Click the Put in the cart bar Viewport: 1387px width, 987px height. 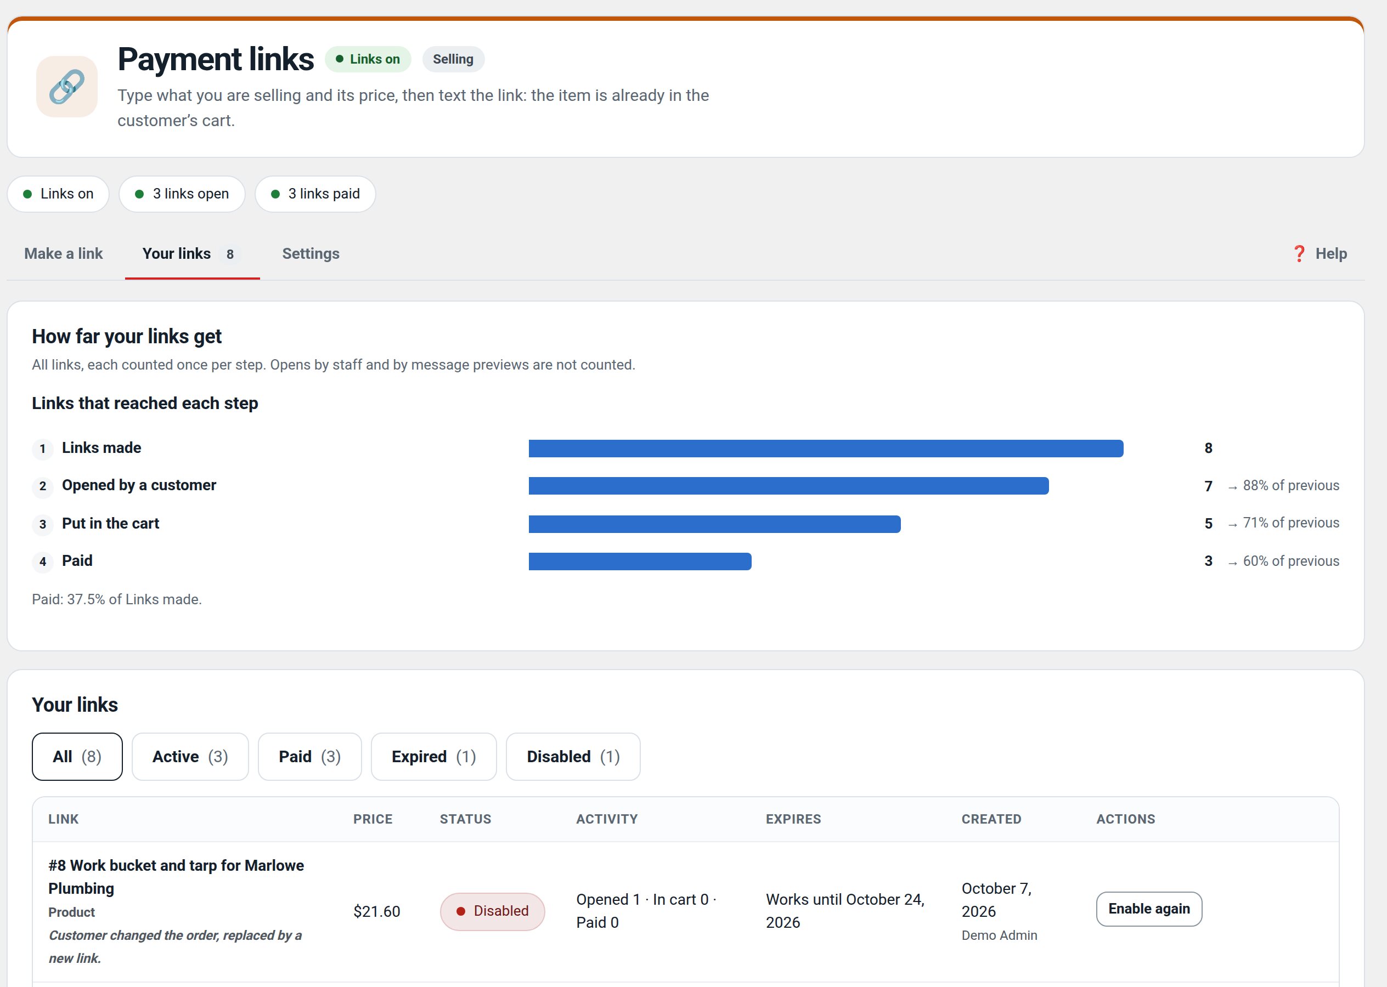tap(714, 524)
